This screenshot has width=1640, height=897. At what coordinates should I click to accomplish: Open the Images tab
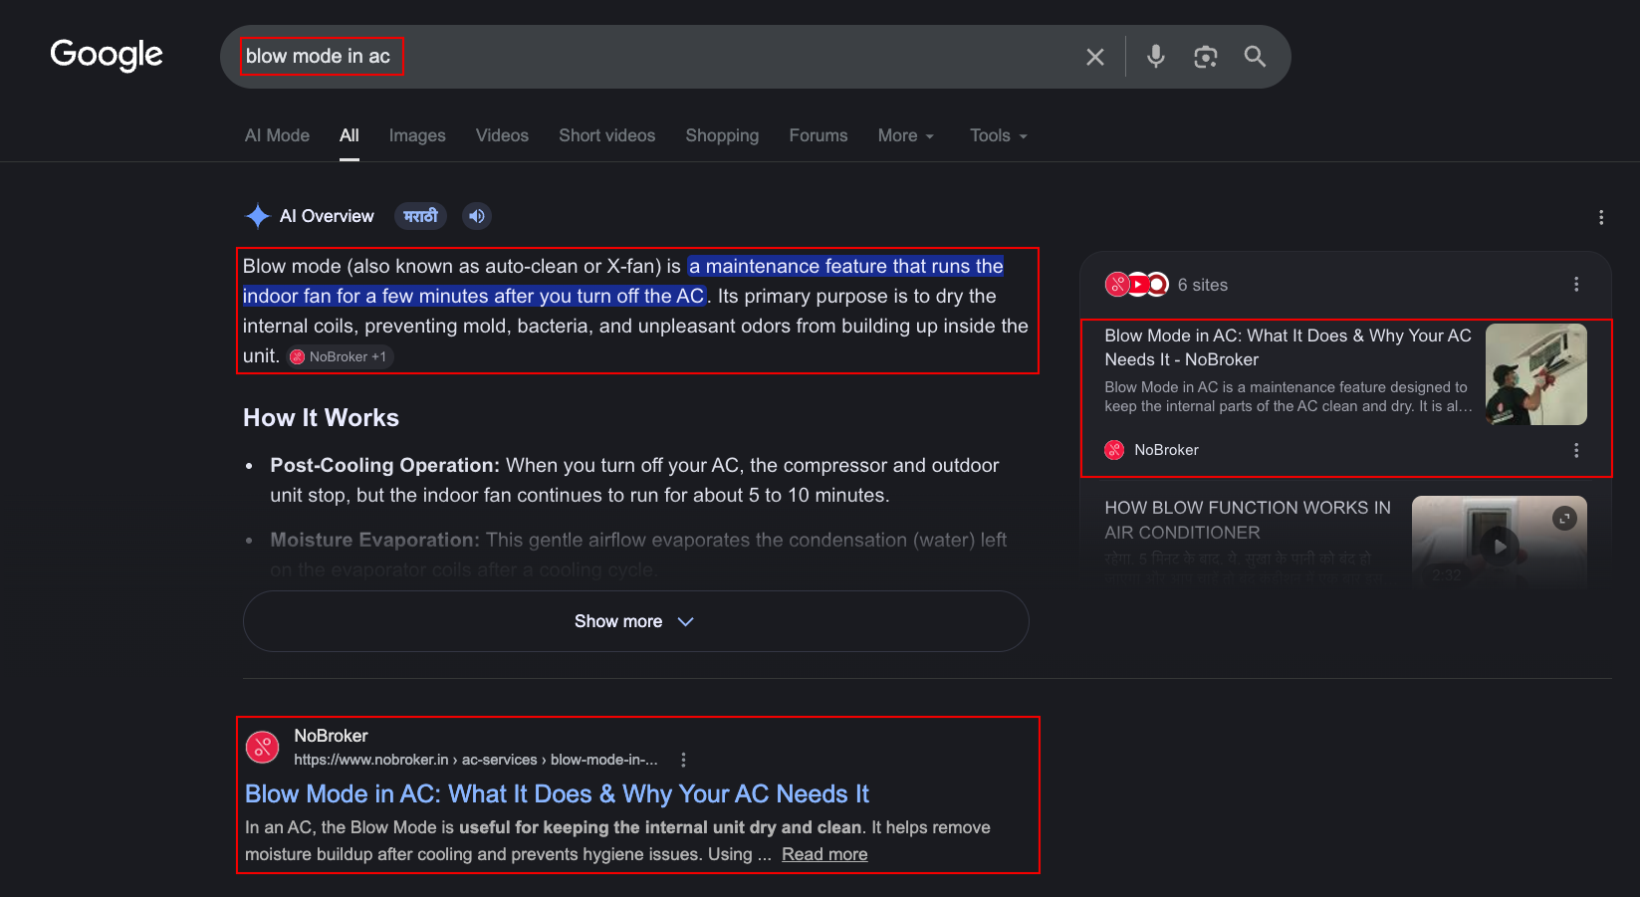coord(417,135)
